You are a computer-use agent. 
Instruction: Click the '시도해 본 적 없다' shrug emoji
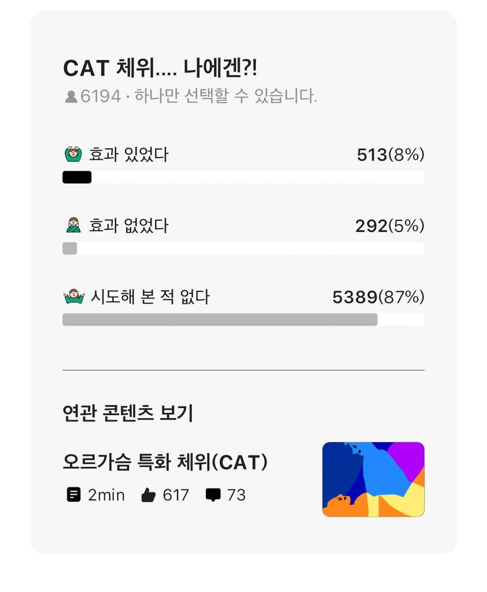click(73, 297)
